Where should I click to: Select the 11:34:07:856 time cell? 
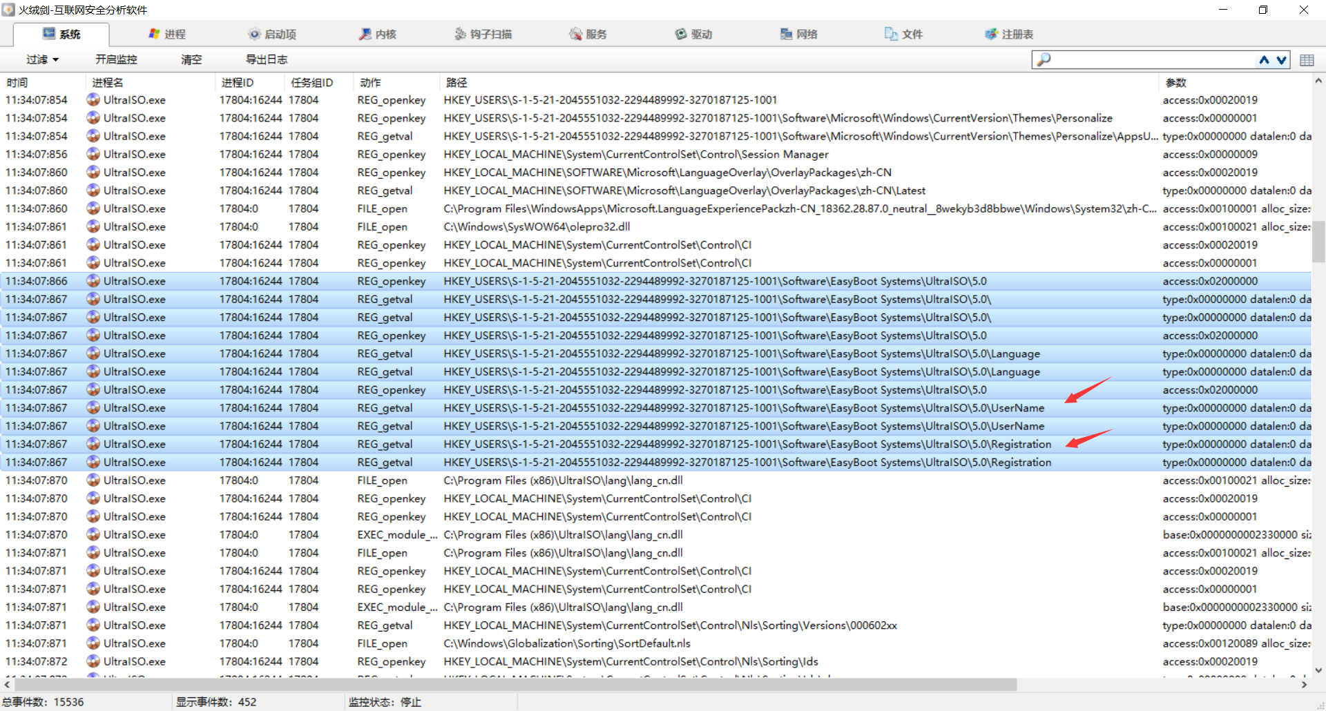(x=37, y=154)
